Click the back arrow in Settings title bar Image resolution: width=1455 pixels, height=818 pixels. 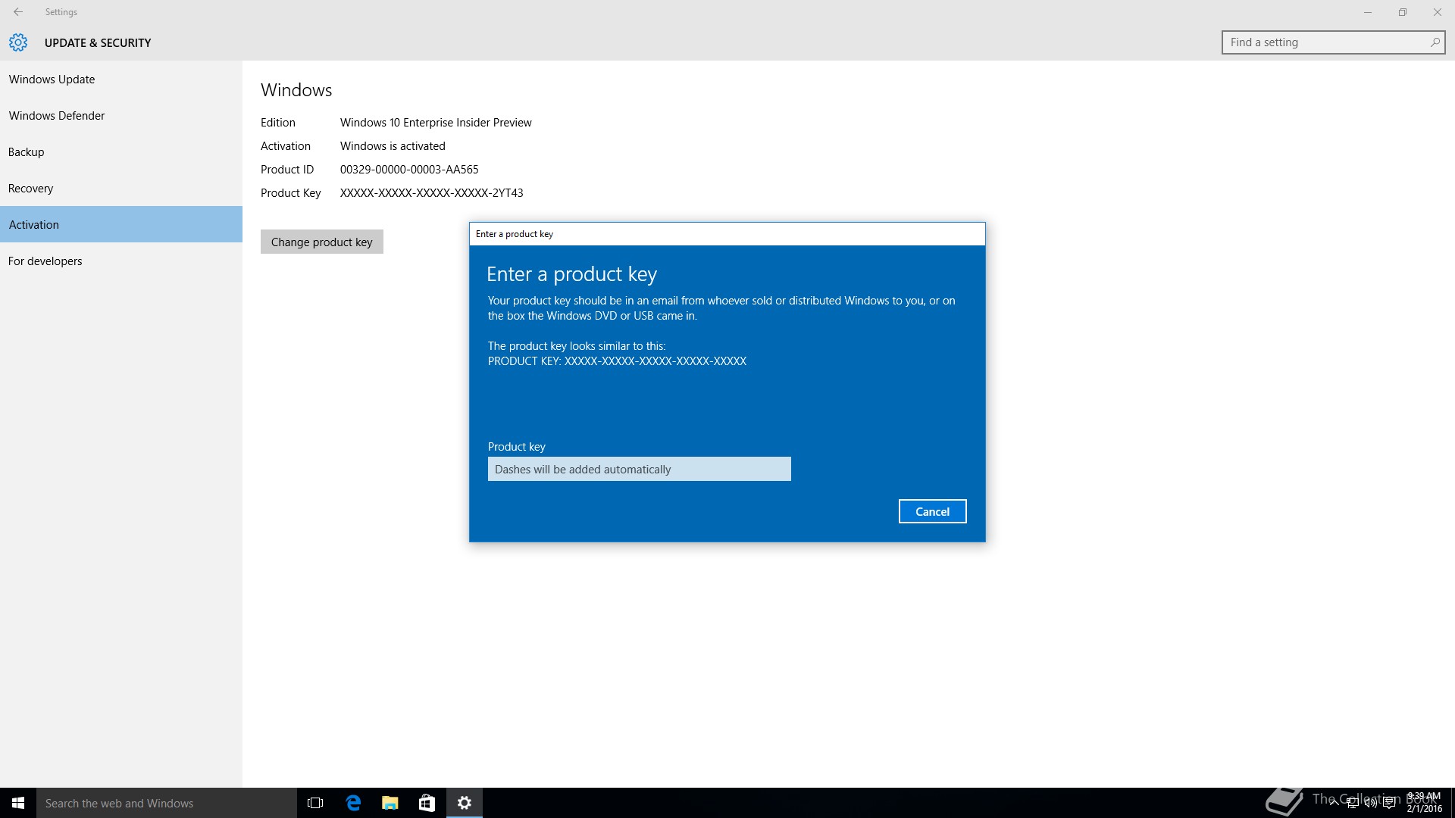point(18,12)
